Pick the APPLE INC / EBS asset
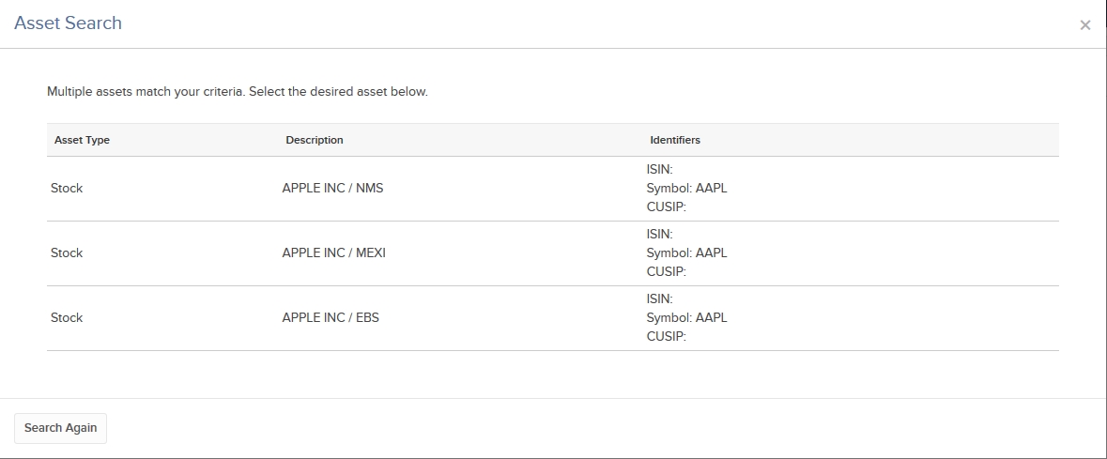Image resolution: width=1107 pixels, height=459 pixels. [x=331, y=317]
